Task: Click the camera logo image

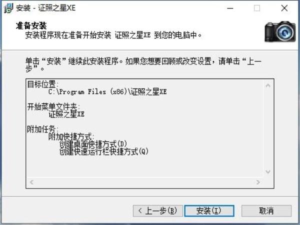Action: 280,31
